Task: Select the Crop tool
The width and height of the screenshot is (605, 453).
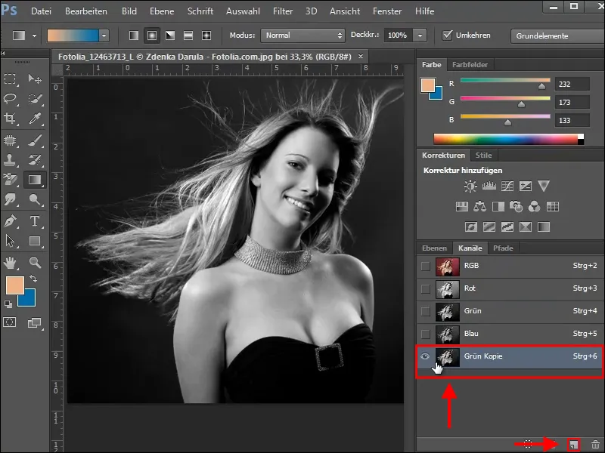Action: click(x=10, y=119)
